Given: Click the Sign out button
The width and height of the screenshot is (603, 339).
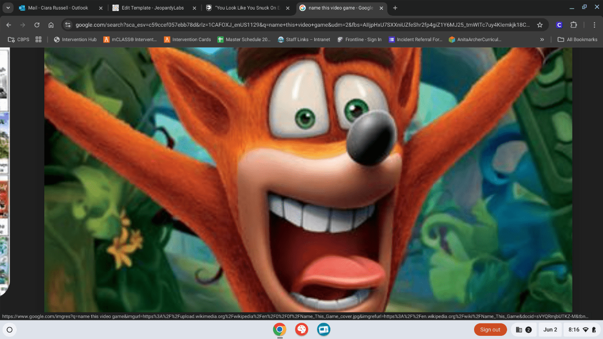Looking at the screenshot, I should point(490,330).
